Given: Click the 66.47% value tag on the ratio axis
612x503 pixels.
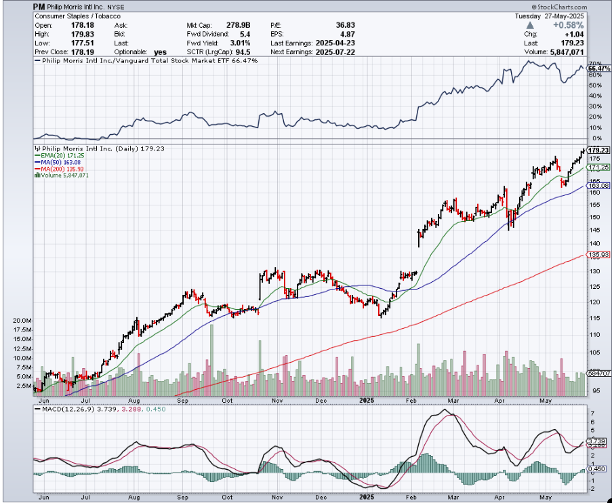Looking at the screenshot, I should click(599, 68).
